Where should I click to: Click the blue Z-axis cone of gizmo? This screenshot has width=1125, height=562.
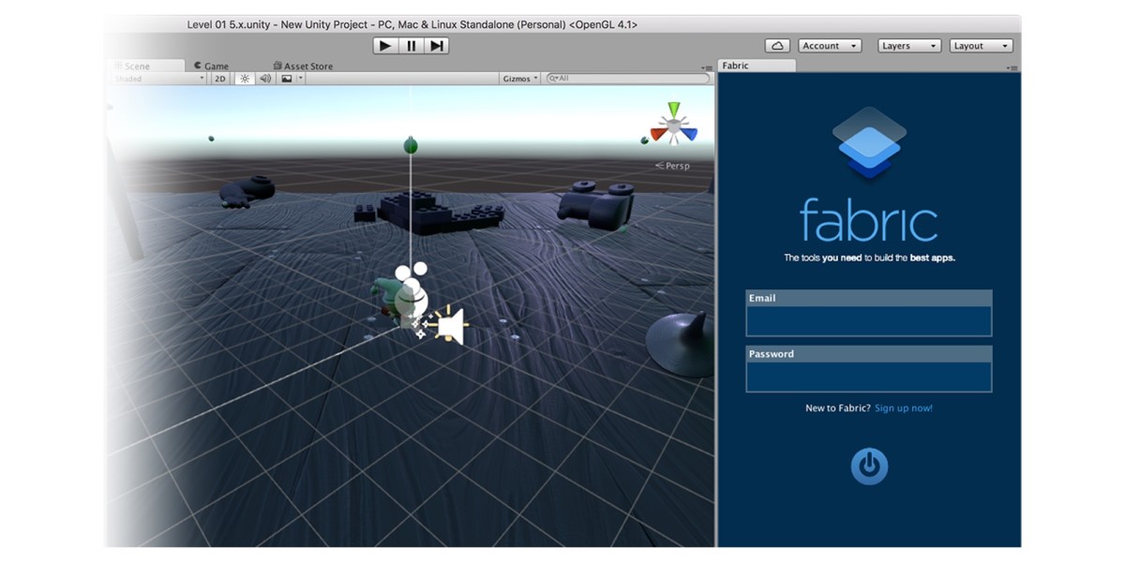click(689, 134)
